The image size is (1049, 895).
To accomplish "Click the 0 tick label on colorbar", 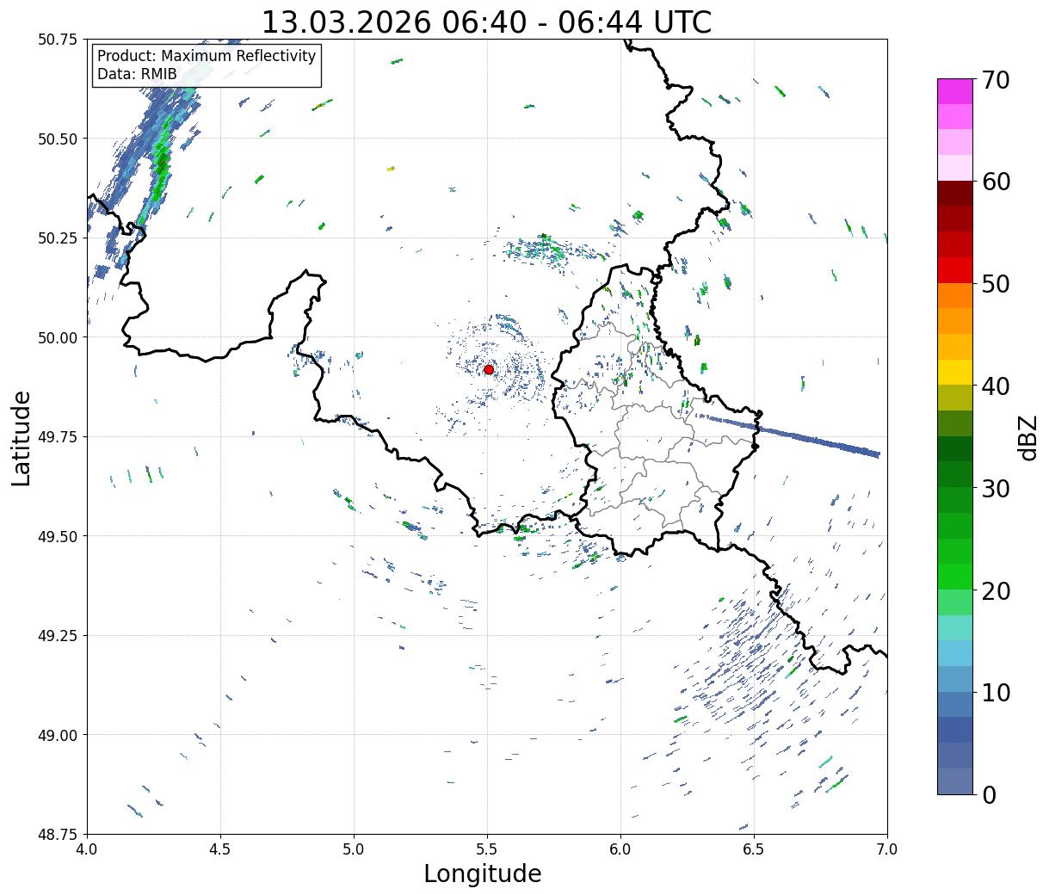I will [x=988, y=795].
